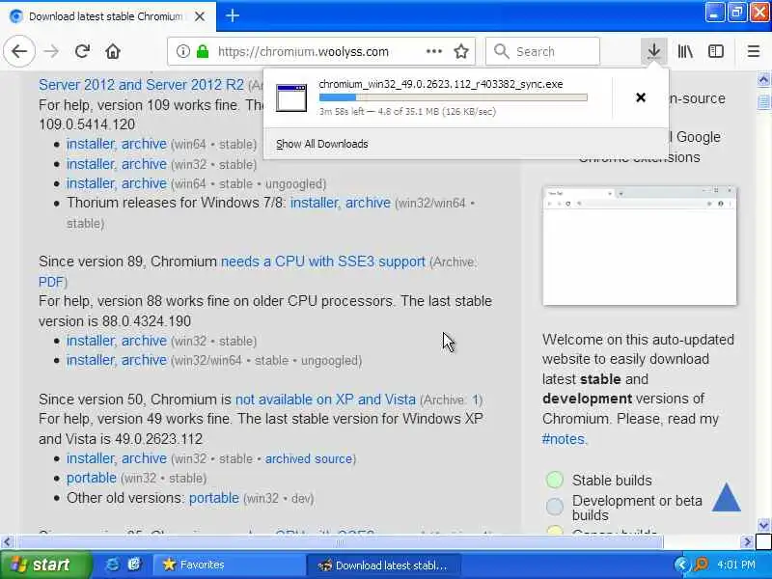Click the horizontal scrollbar right arrow

pos(747,542)
